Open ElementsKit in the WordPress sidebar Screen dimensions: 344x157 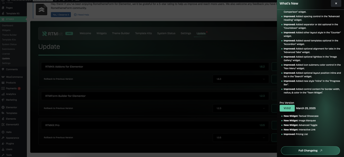pyautogui.click(x=12, y=124)
